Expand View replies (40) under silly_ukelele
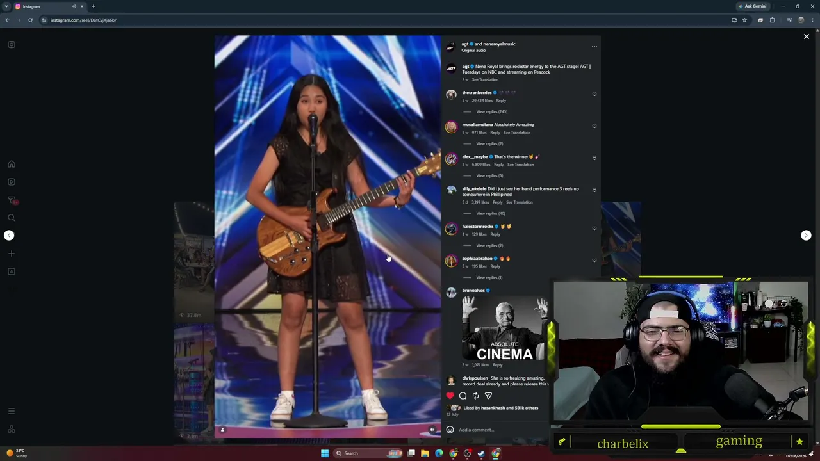This screenshot has width=820, height=461. pos(491,213)
